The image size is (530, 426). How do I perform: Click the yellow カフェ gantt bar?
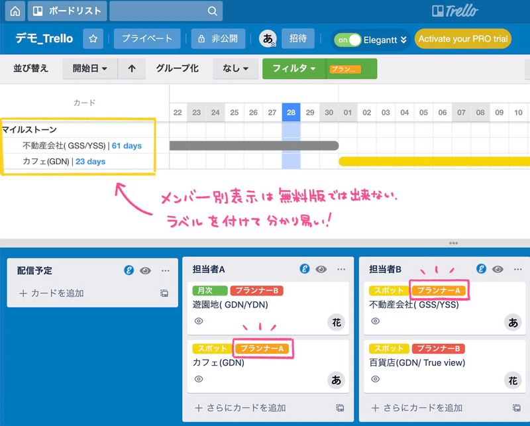click(x=435, y=162)
